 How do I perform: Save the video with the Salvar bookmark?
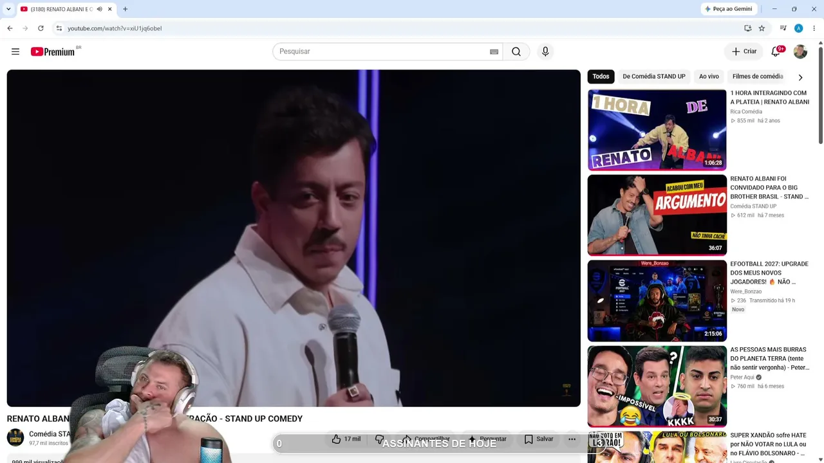tap(539, 439)
